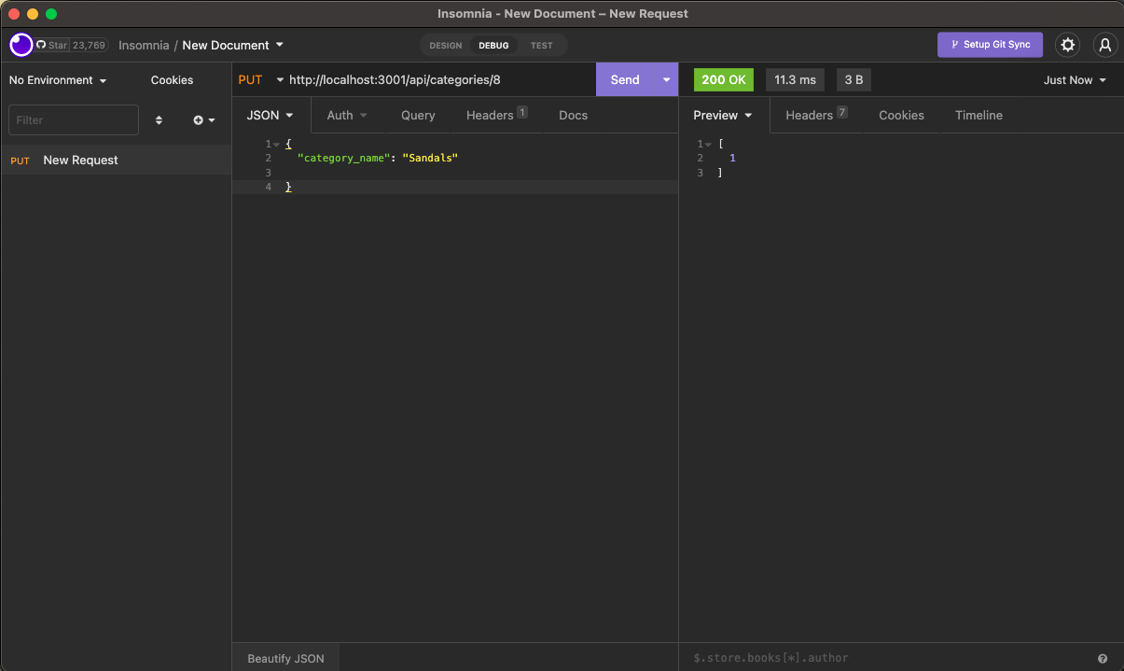Click the Filter input field

click(73, 119)
